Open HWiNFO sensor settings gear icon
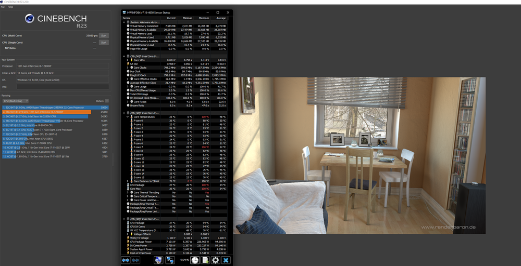This screenshot has height=266, width=521. tap(215, 260)
